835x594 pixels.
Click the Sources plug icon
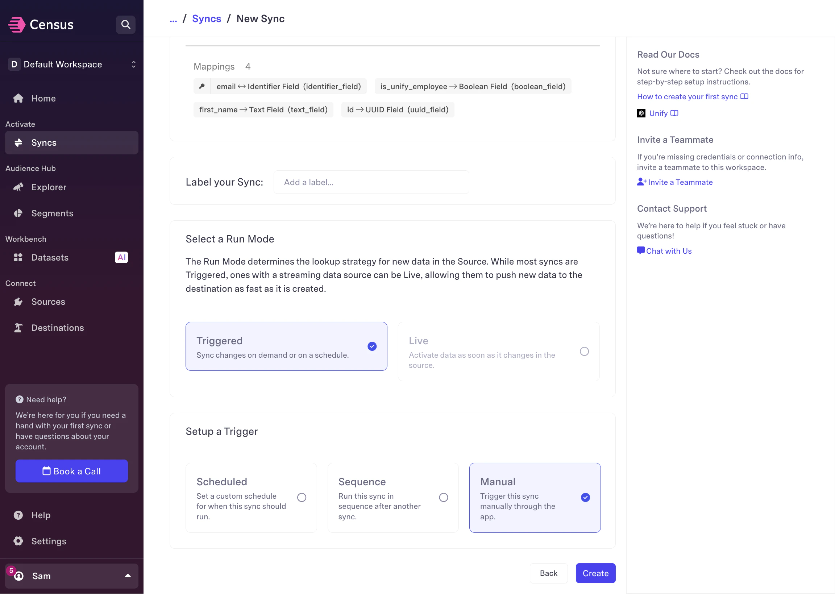tap(18, 302)
